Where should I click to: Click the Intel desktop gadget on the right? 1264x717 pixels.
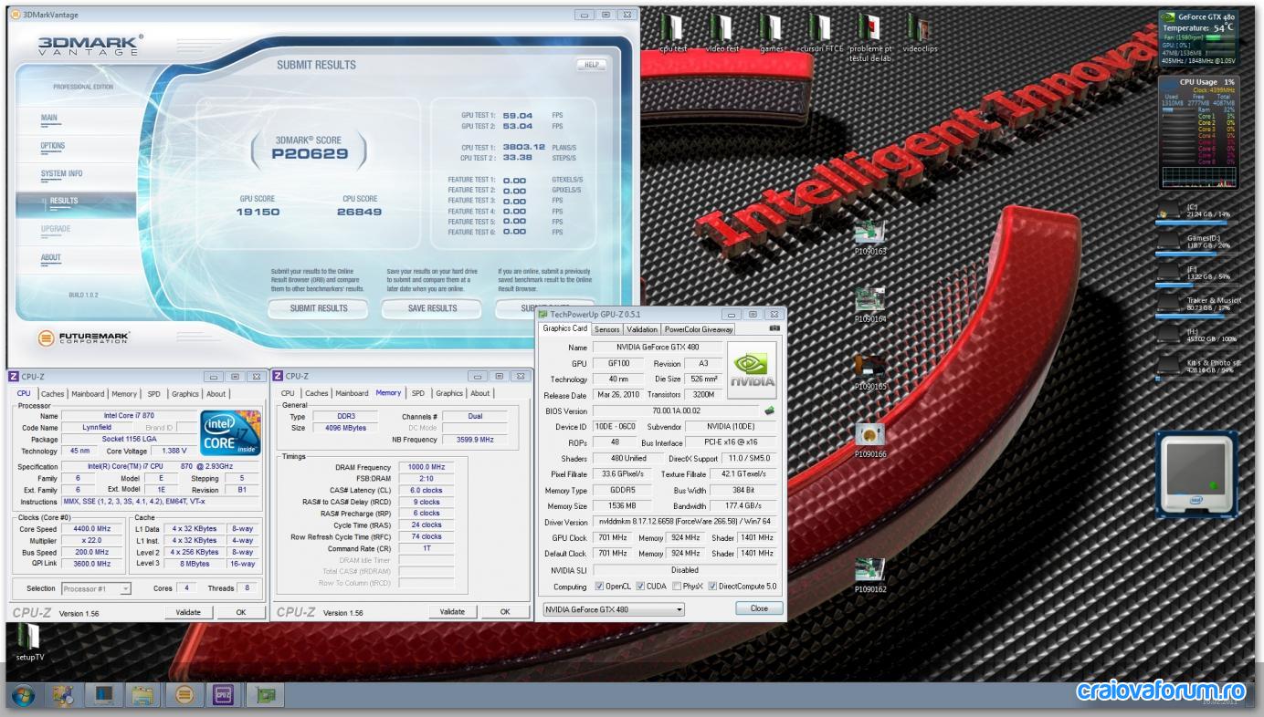coord(1198,474)
